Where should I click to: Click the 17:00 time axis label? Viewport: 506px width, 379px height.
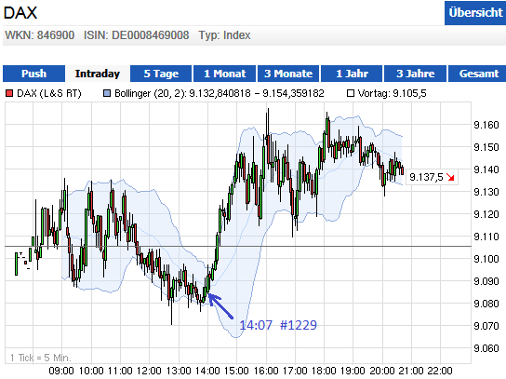[x=295, y=371]
